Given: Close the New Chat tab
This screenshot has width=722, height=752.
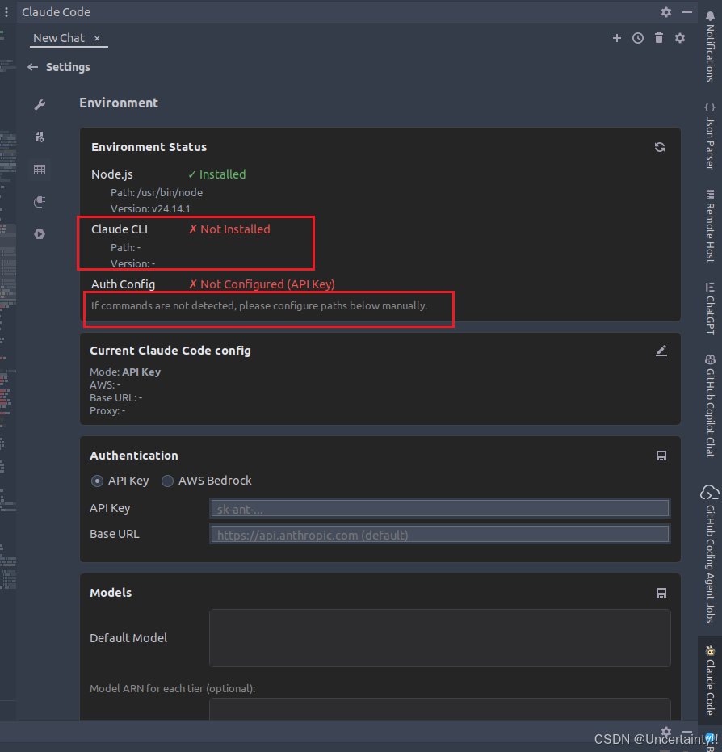Looking at the screenshot, I should [x=97, y=39].
